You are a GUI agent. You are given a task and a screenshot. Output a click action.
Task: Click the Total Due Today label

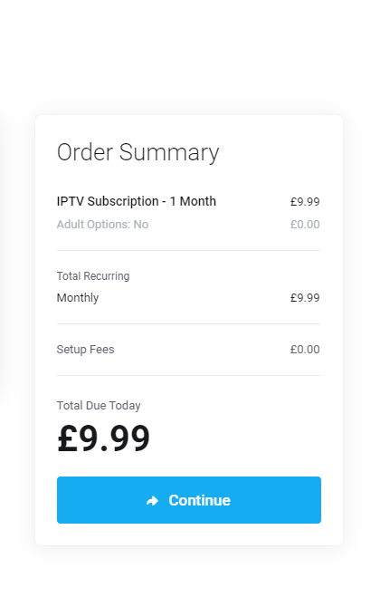point(99,406)
